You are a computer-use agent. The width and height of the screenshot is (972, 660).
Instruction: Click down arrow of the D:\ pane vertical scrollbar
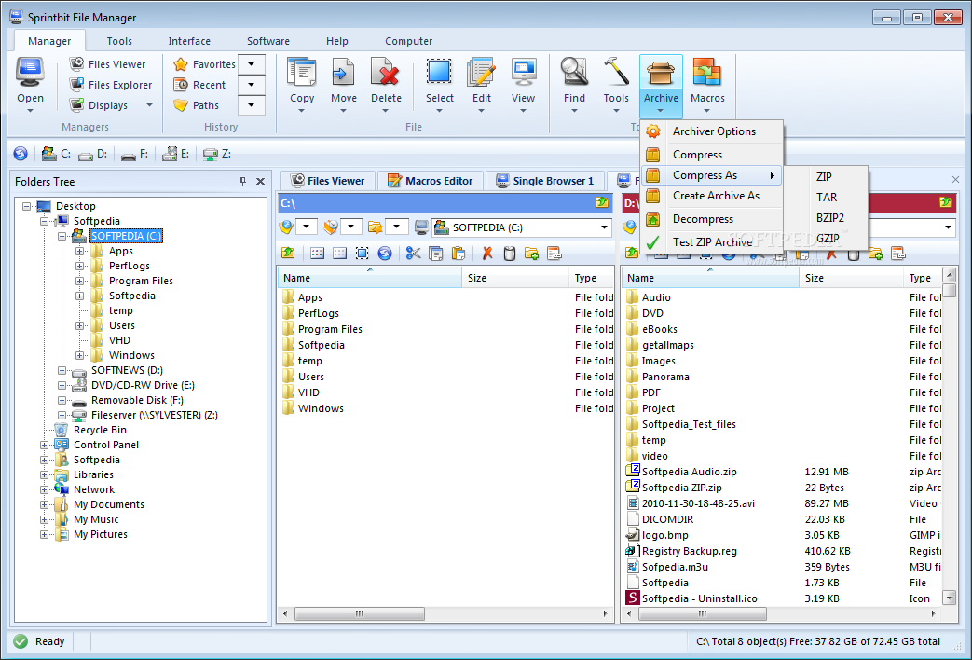coord(949,598)
